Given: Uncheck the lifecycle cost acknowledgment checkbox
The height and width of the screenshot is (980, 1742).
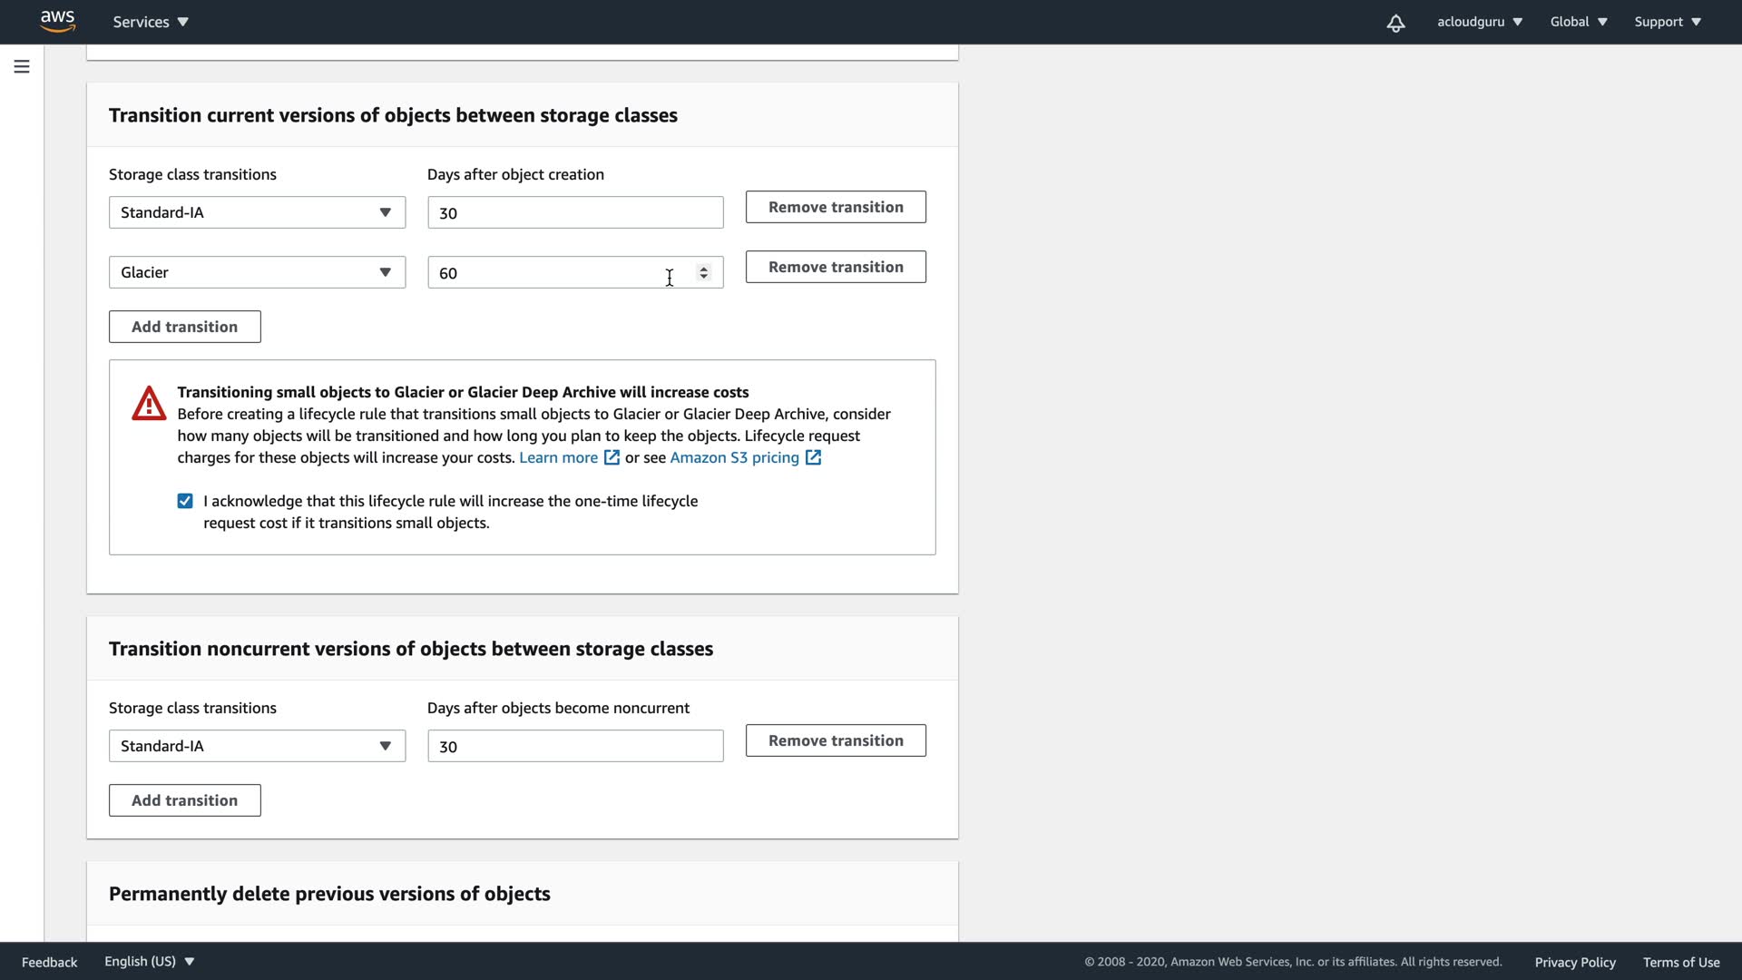Looking at the screenshot, I should point(185,501).
